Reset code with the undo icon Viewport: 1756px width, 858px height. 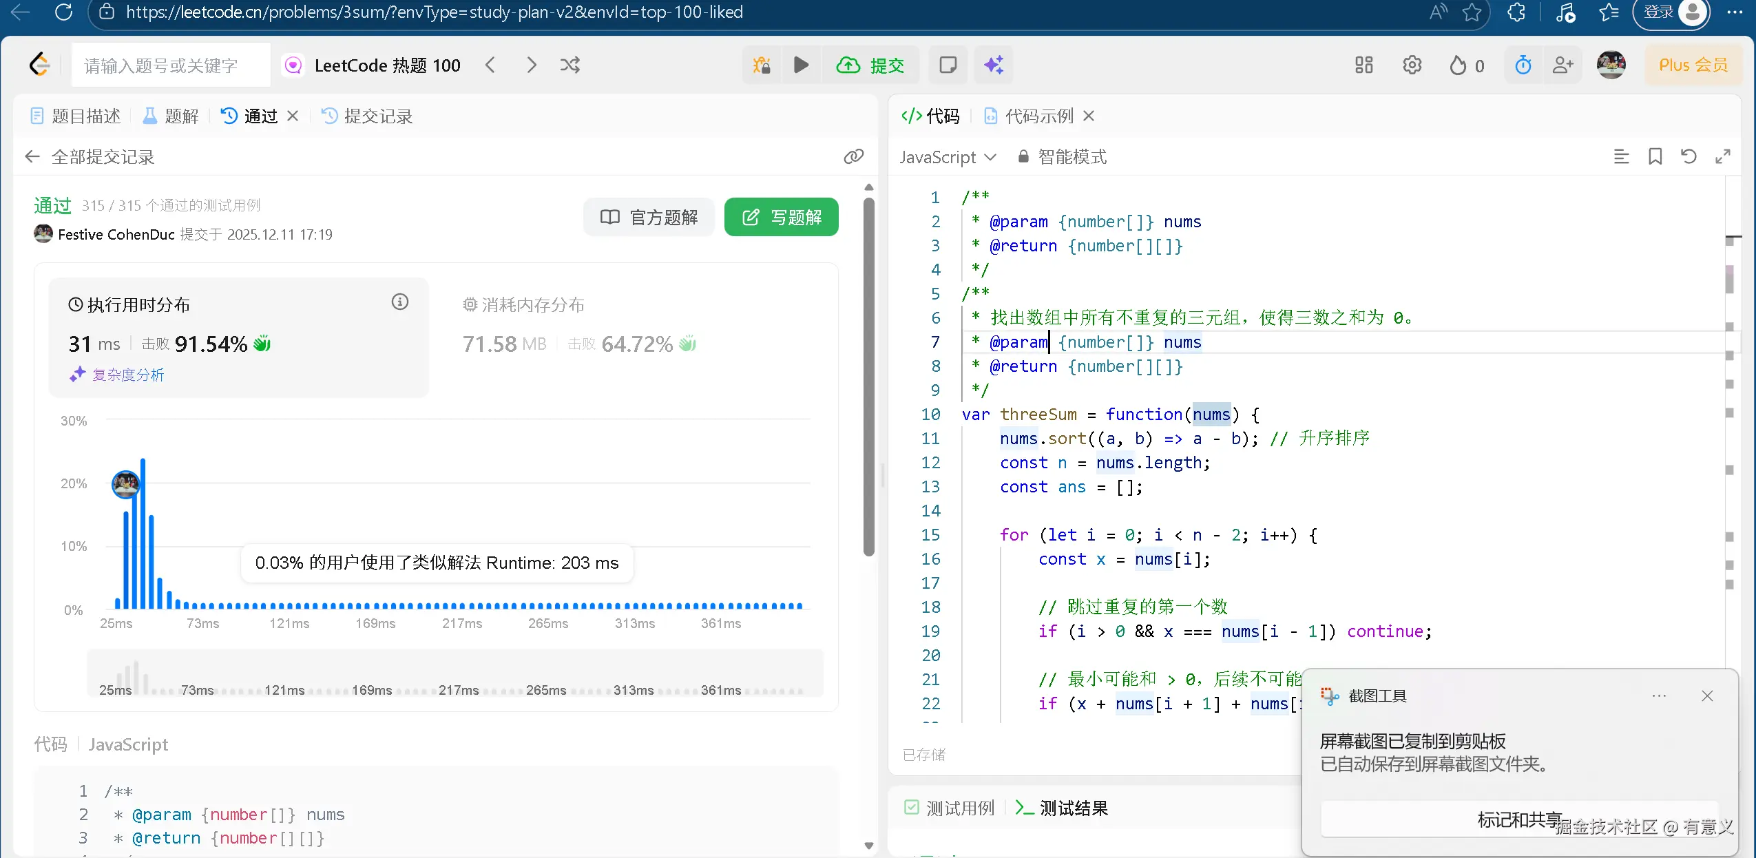(x=1689, y=156)
